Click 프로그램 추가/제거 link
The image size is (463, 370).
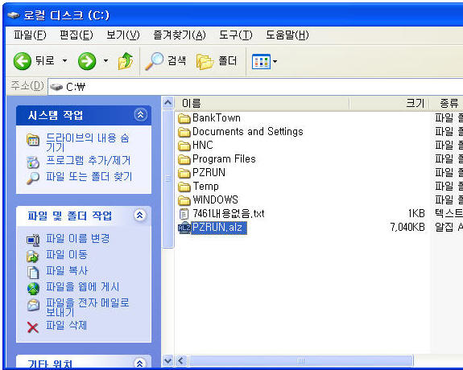click(x=88, y=161)
